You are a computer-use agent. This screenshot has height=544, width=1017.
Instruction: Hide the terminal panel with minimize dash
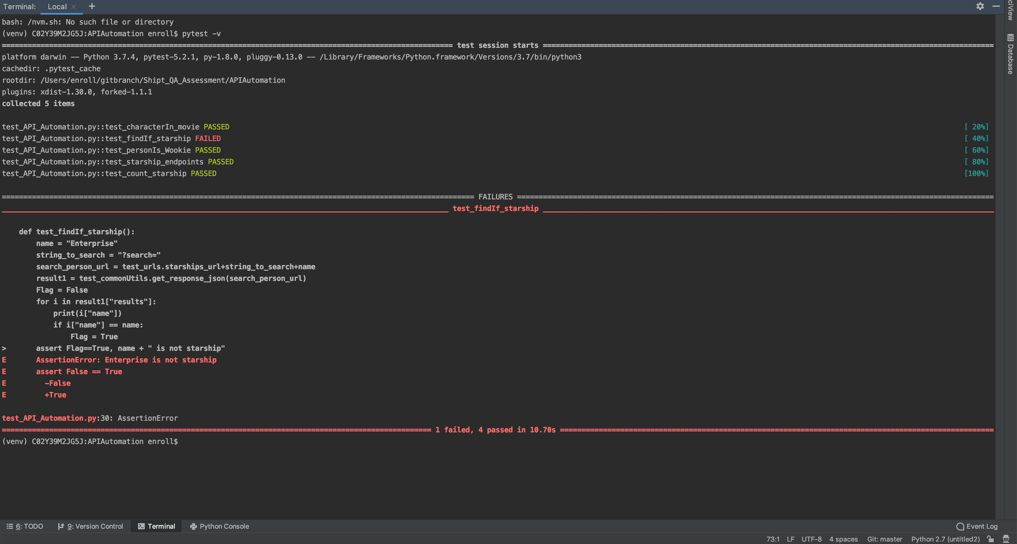[x=996, y=6]
